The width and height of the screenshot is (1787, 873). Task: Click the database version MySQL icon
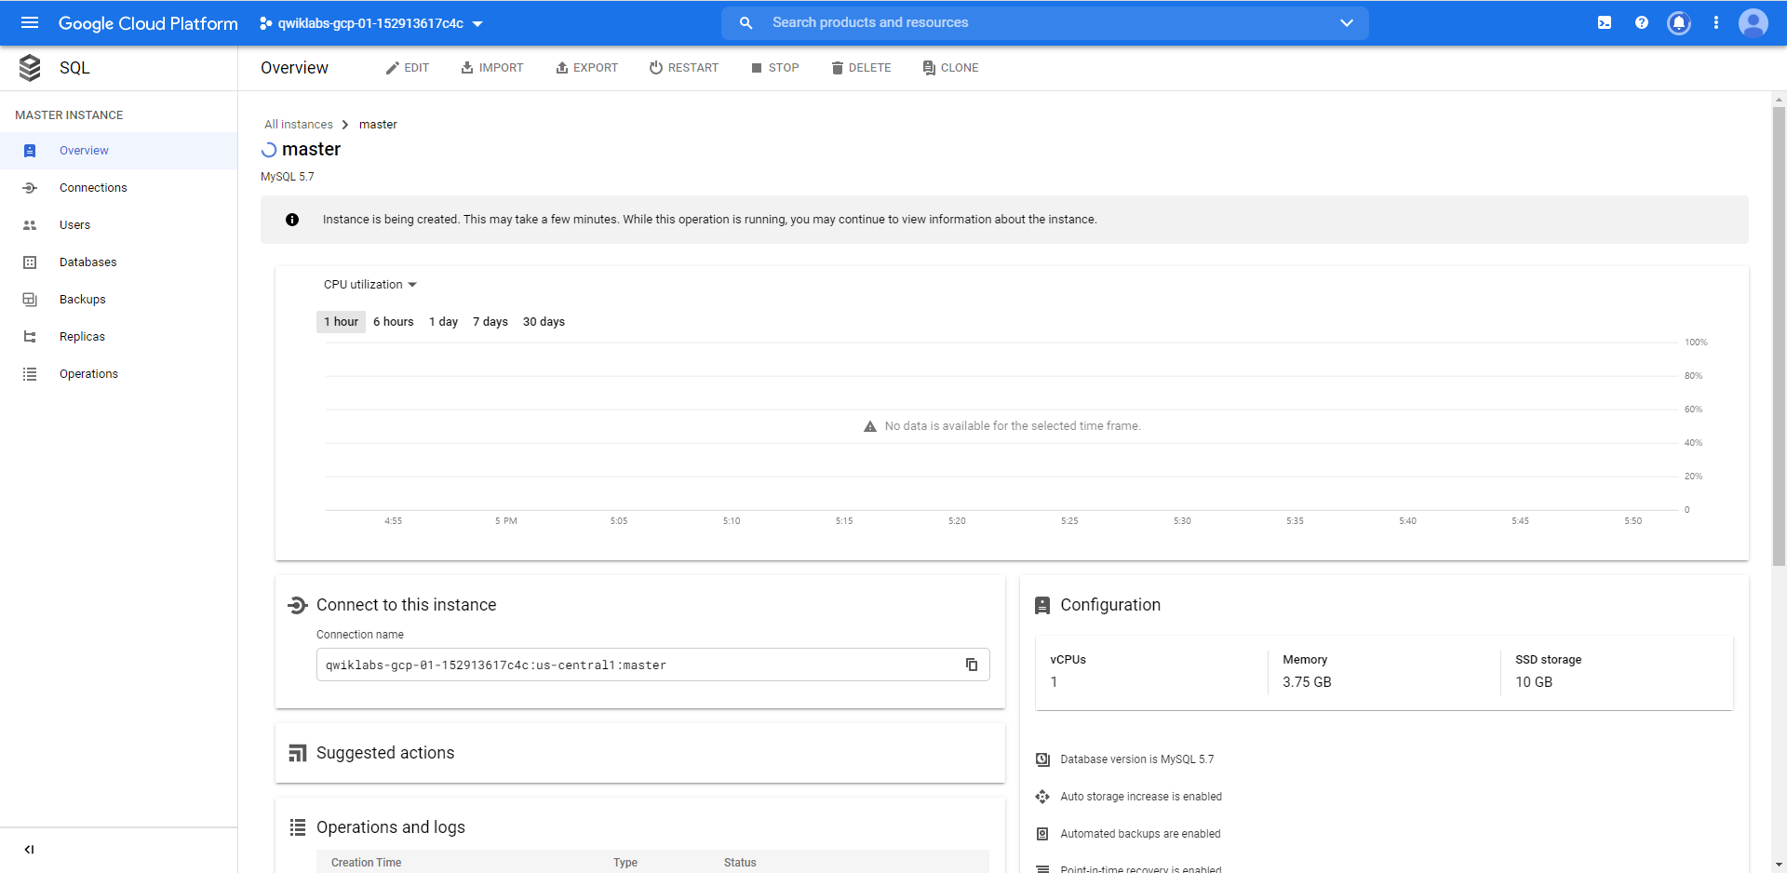[x=1042, y=759]
